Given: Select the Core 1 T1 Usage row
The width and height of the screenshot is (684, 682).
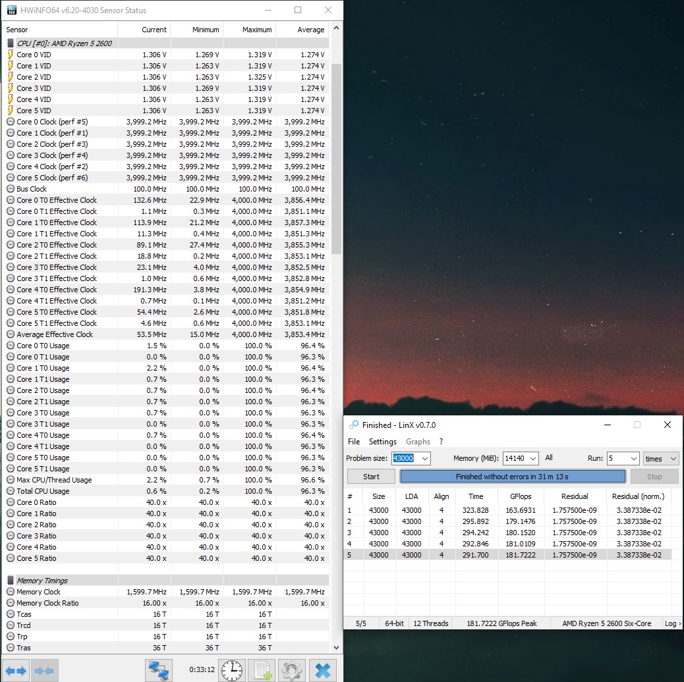Looking at the screenshot, I should pos(166,379).
